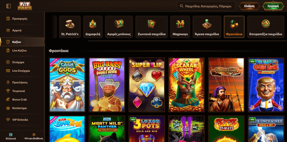The width and height of the screenshot is (287, 142).
Task: Open Επιτραπέζια παιχνίδια category
Action: pos(266,27)
